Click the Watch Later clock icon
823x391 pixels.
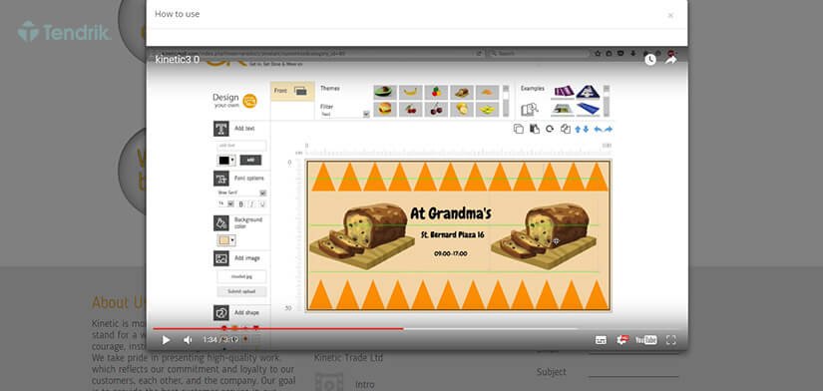[x=650, y=60]
